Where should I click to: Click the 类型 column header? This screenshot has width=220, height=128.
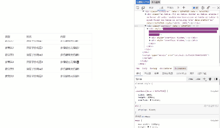8,37
